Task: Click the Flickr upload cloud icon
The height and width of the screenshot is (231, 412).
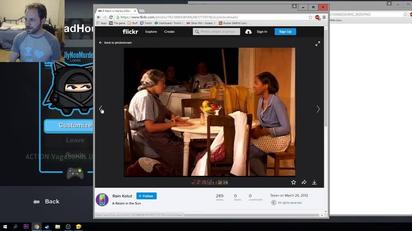Action: 248,31
